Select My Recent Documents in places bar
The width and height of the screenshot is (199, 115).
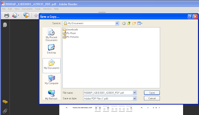pyautogui.click(x=51, y=35)
